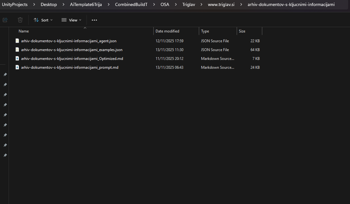This screenshot has width=350, height=204.
Task: Click the ascending sort arrow above Name column
Action: pos(85,27)
